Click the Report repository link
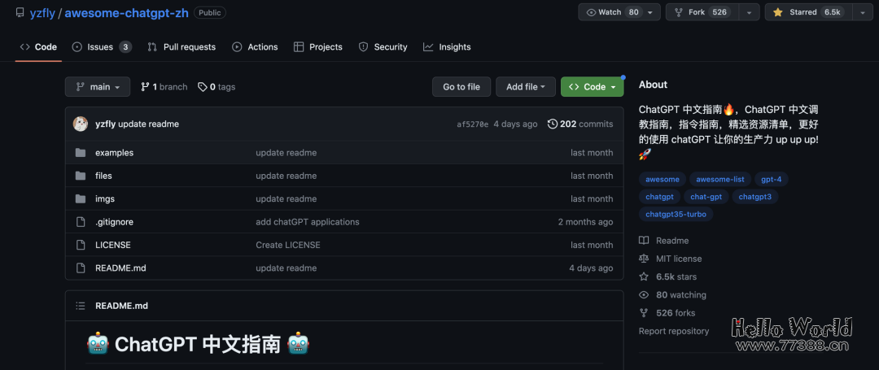Screen dimensions: 879x370 (674, 331)
